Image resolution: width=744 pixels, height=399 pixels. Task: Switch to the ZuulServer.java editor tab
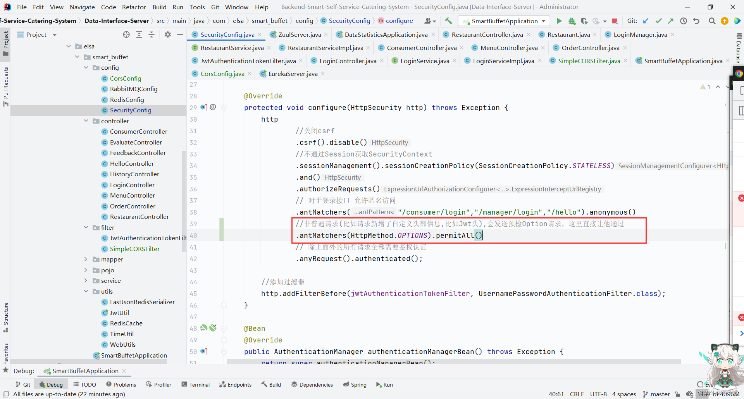(298, 34)
